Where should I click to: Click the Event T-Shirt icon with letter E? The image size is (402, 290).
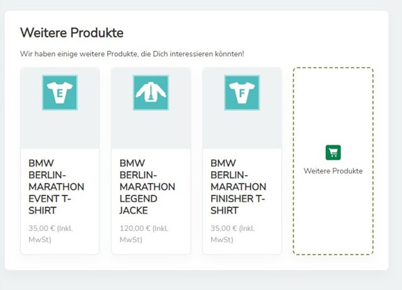(x=60, y=92)
